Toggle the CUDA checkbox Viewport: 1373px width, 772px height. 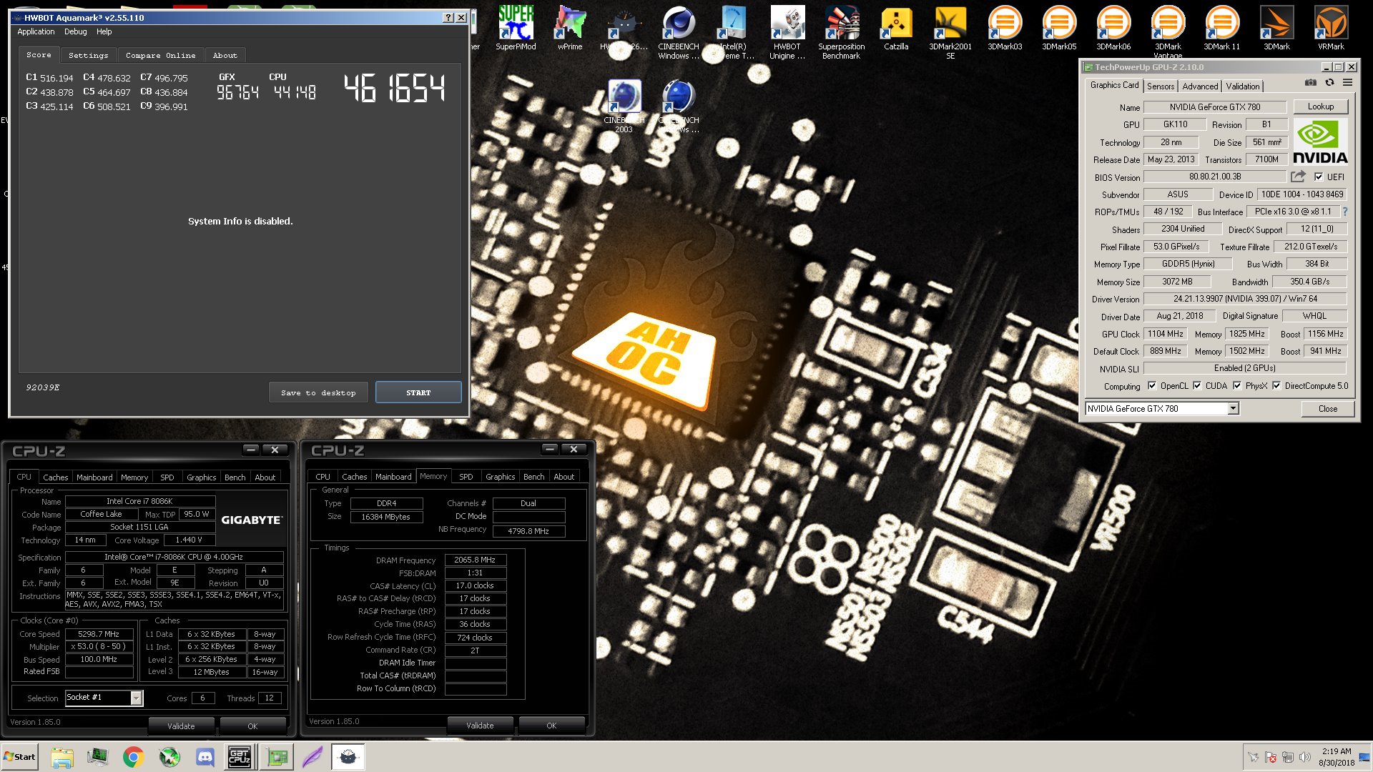[x=1197, y=386]
